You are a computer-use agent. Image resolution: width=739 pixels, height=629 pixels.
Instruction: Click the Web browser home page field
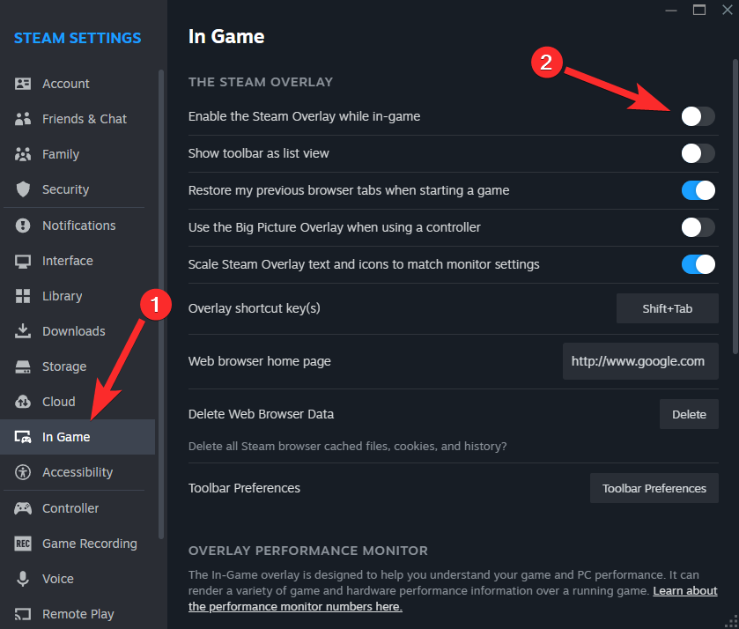639,361
